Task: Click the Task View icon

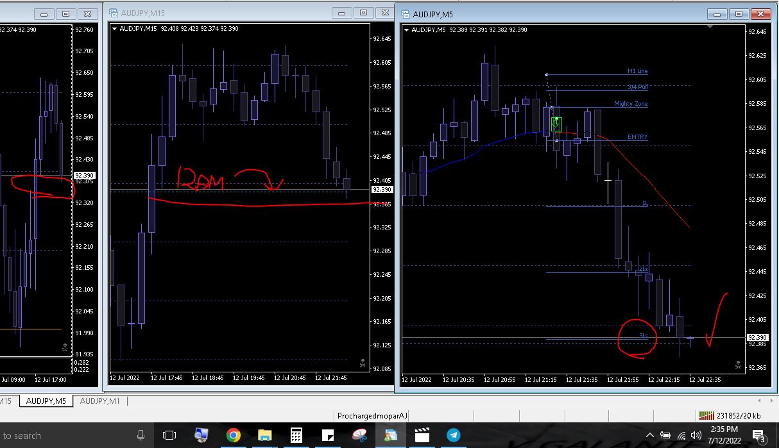Action: [x=169, y=435]
